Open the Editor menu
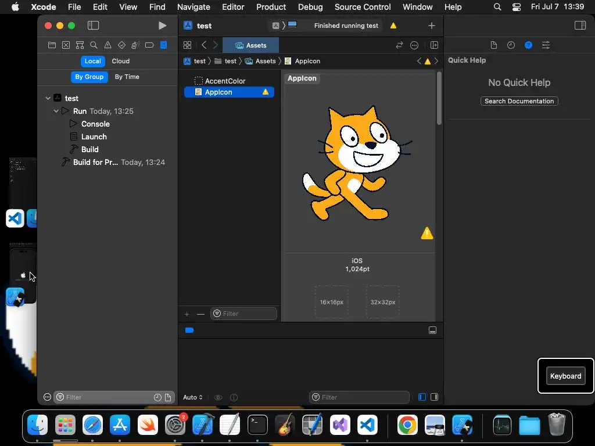 233,7
